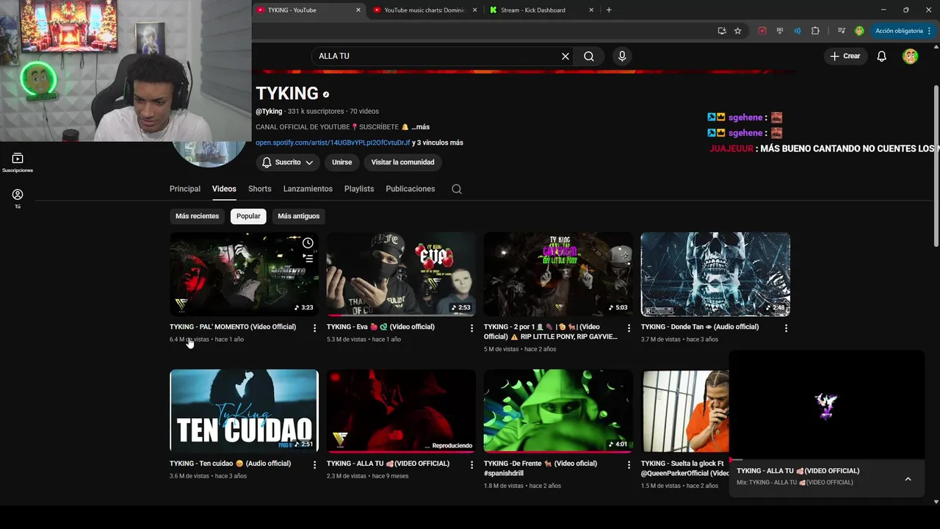
Task: Open TYKING -De Frente video title
Action: [x=540, y=468]
